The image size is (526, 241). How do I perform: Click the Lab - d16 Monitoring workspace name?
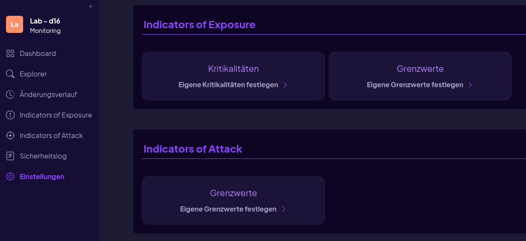45,26
